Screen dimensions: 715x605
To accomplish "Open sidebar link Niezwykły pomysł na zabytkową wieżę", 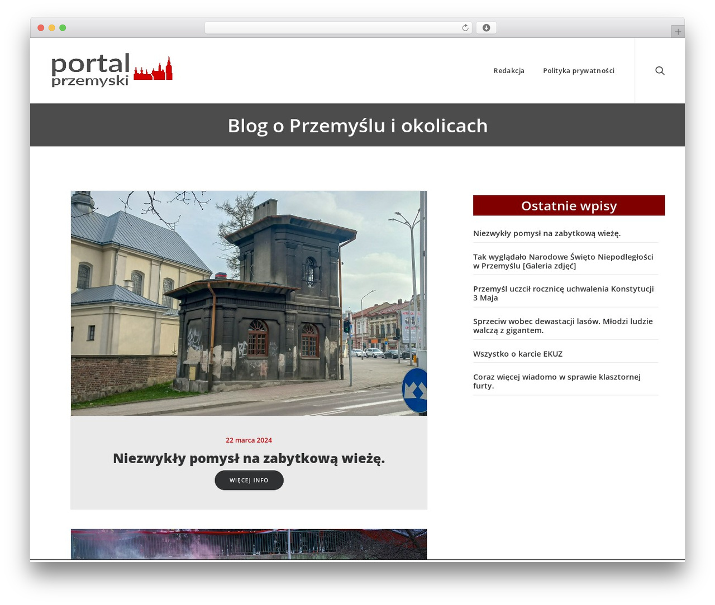I will (x=547, y=233).
